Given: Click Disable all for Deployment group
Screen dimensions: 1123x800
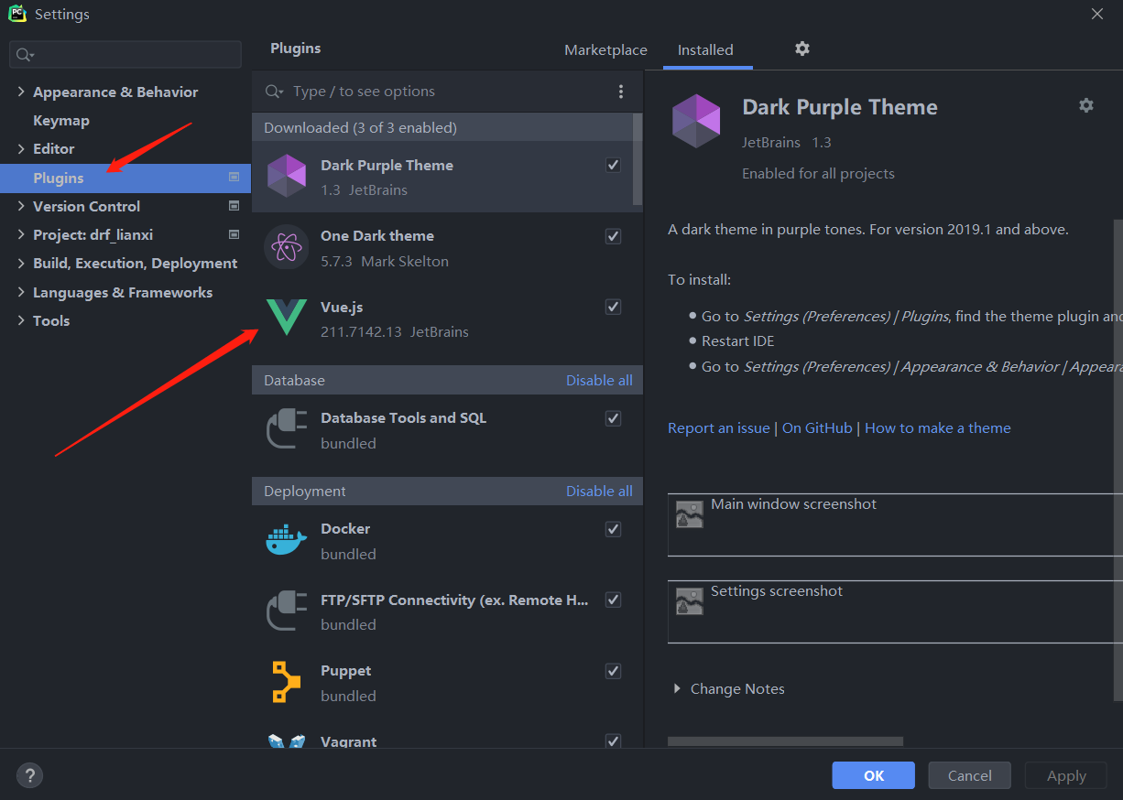Looking at the screenshot, I should point(599,491).
